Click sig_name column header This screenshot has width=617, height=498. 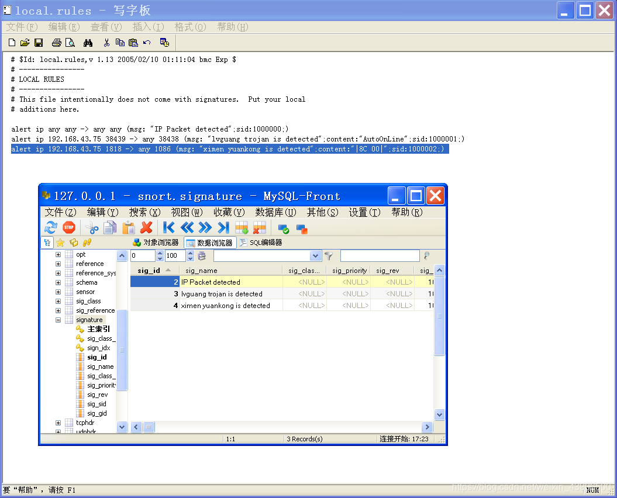[230, 271]
